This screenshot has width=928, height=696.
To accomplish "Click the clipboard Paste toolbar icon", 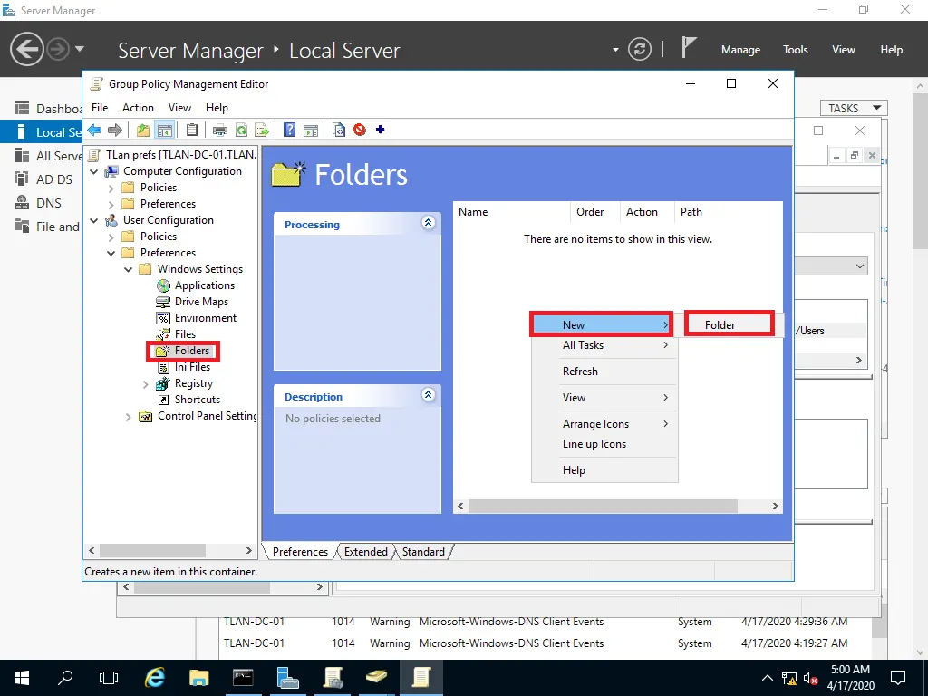I will coord(192,130).
